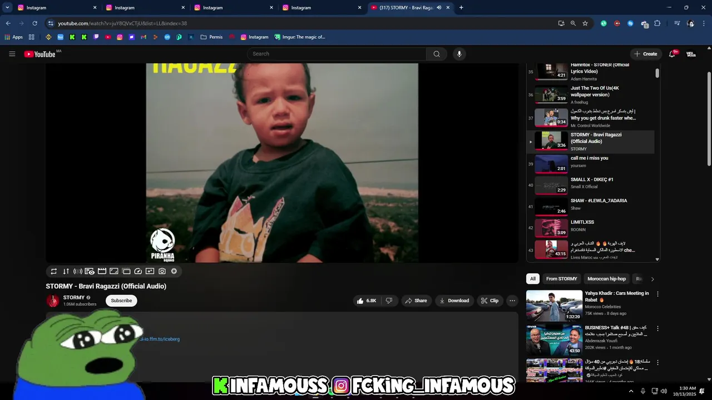Click the address bar URL

[122, 23]
